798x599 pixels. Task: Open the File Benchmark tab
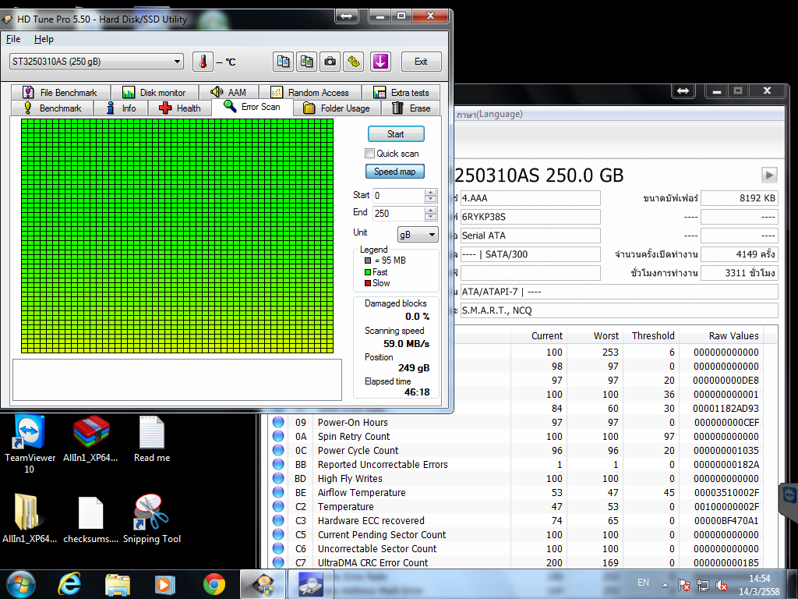click(61, 92)
